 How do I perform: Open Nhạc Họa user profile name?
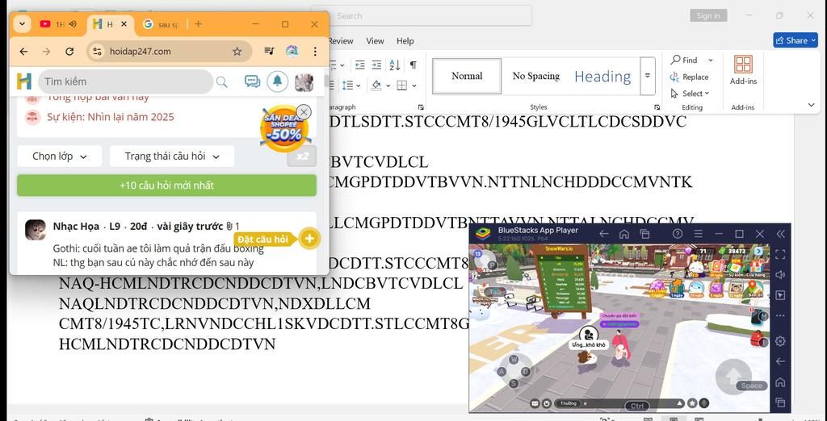click(x=76, y=226)
